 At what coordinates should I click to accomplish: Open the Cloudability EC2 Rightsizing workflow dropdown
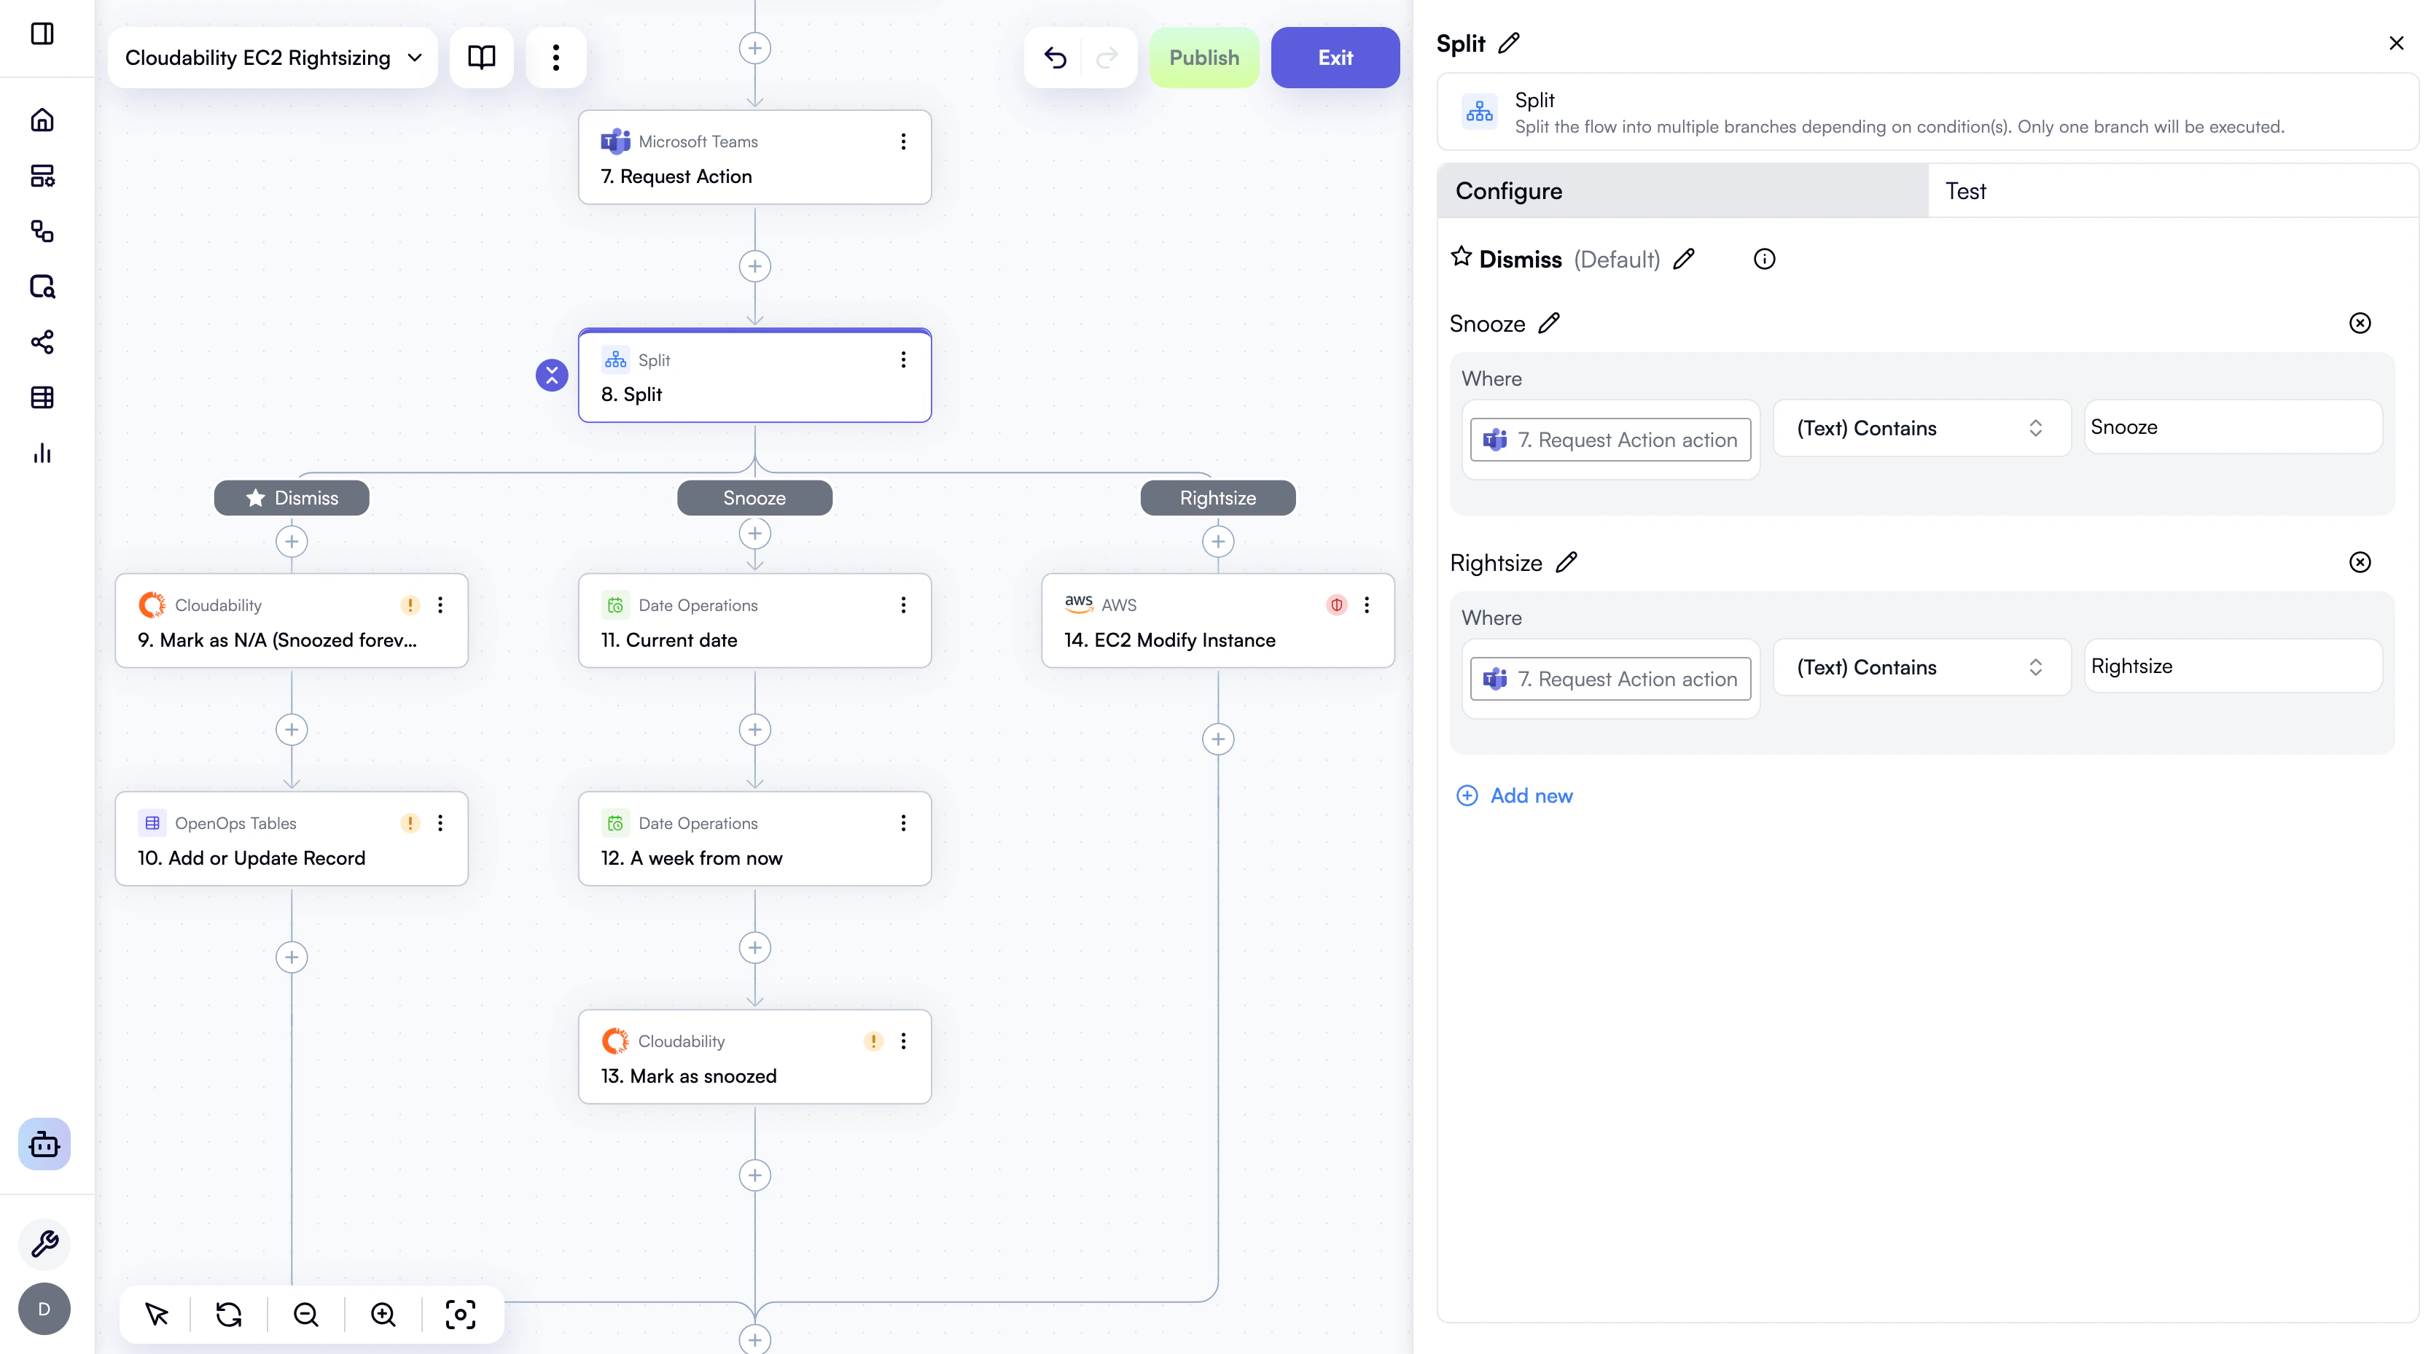[x=271, y=58]
